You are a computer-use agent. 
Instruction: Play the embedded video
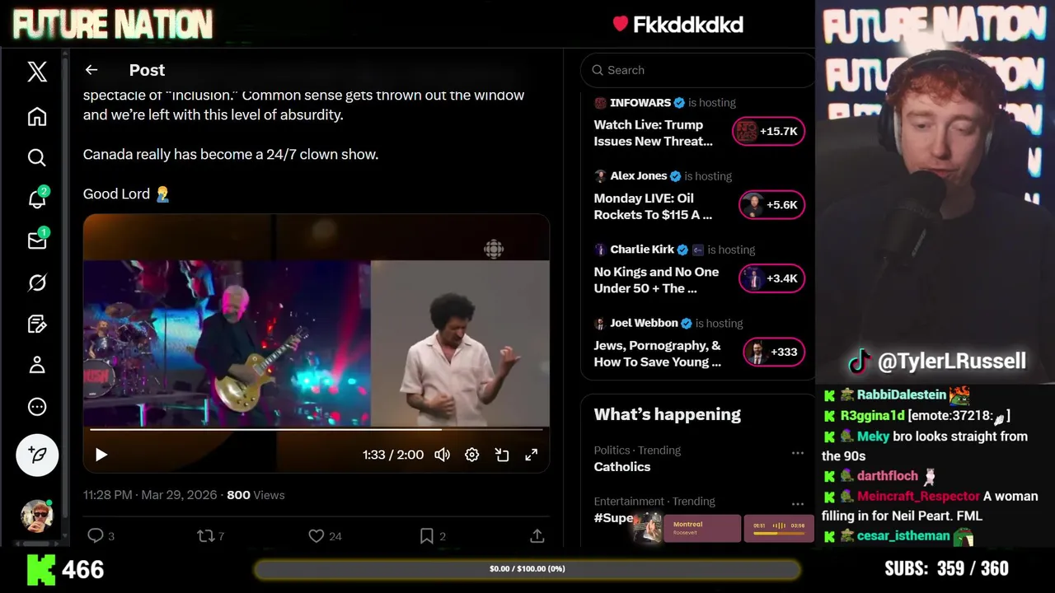point(101,455)
